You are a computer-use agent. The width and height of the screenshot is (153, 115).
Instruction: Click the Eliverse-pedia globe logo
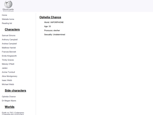8,6
